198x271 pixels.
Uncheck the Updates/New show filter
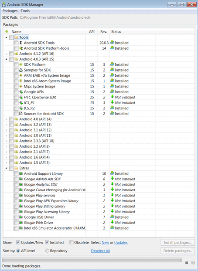pyautogui.click(x=18, y=243)
